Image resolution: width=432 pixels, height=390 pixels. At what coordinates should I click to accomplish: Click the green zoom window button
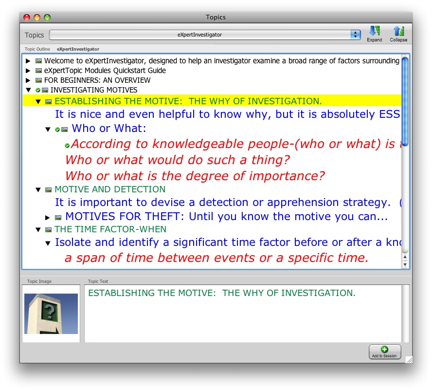tap(47, 18)
